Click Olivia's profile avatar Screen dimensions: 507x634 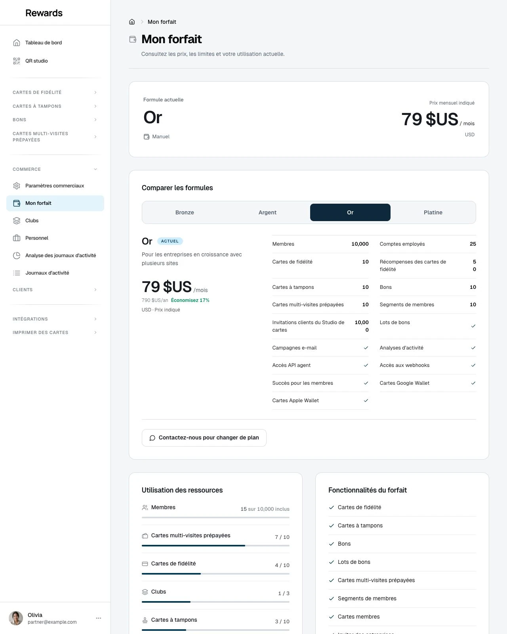(x=16, y=618)
